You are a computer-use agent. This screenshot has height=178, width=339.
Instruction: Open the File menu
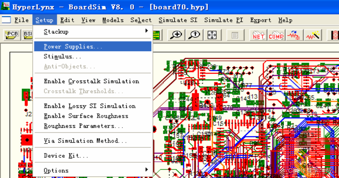tap(21, 20)
